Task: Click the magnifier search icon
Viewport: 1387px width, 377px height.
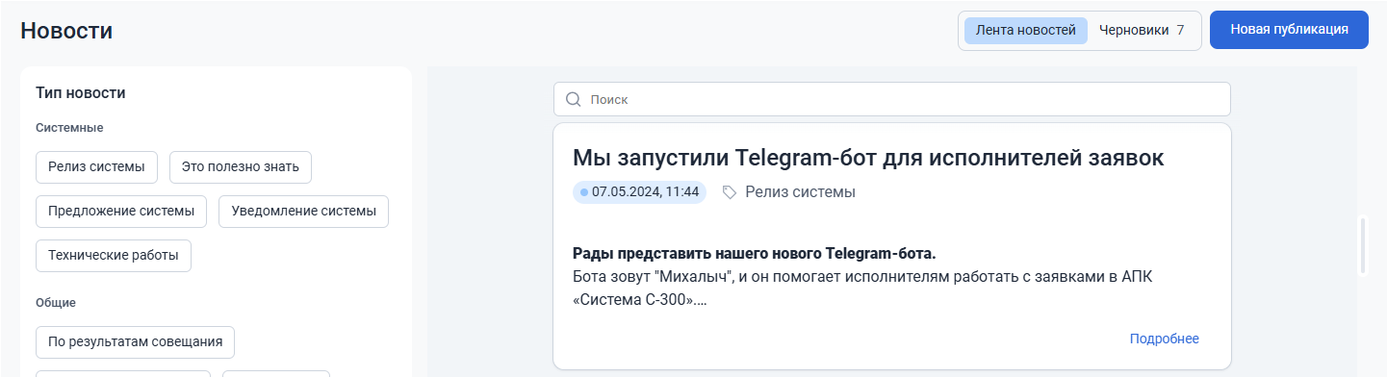Action: tap(573, 99)
